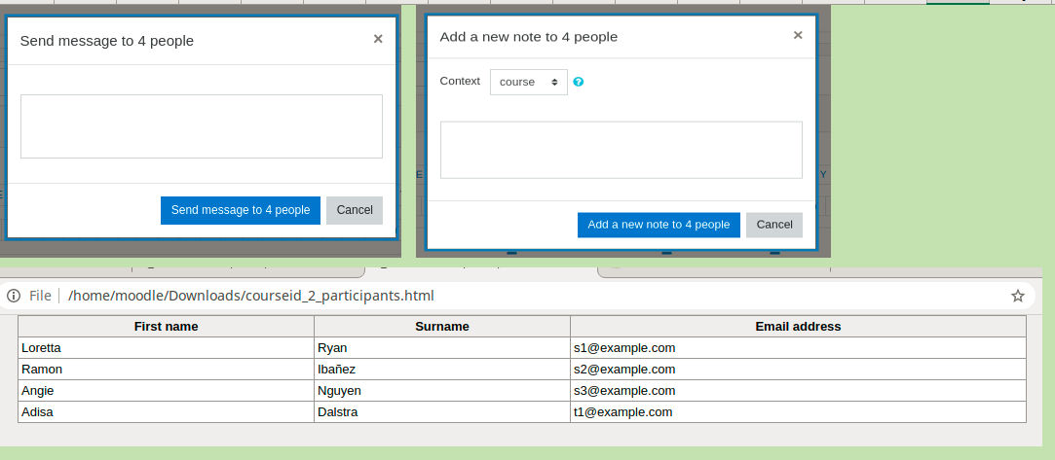Close the Send message dialog with X
Image resolution: width=1055 pixels, height=460 pixels.
378,39
